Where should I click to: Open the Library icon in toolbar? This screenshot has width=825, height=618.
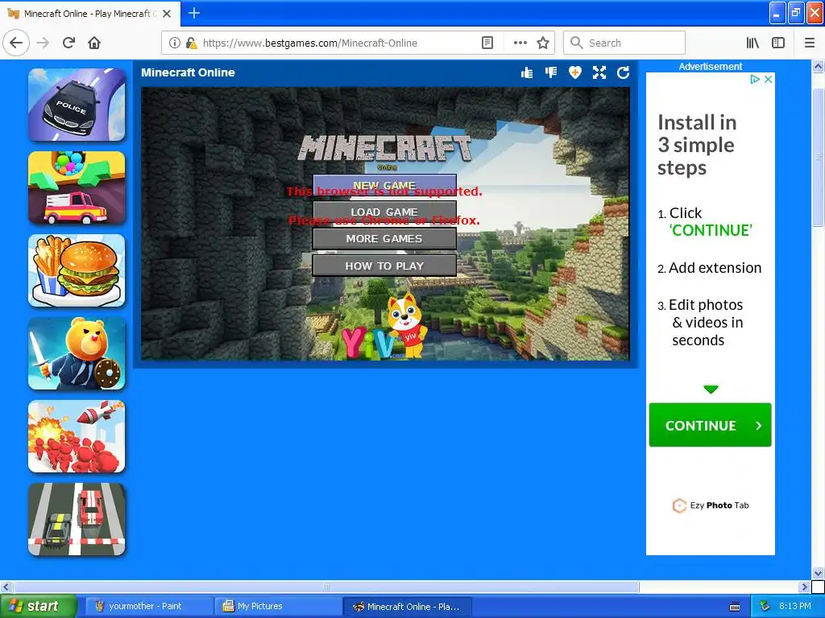[x=752, y=43]
